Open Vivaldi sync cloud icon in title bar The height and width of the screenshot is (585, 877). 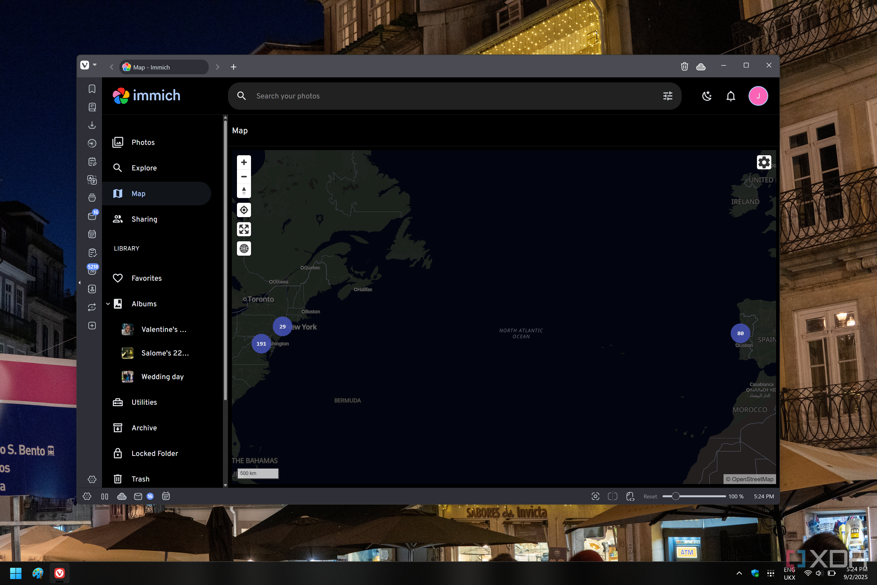(x=701, y=67)
